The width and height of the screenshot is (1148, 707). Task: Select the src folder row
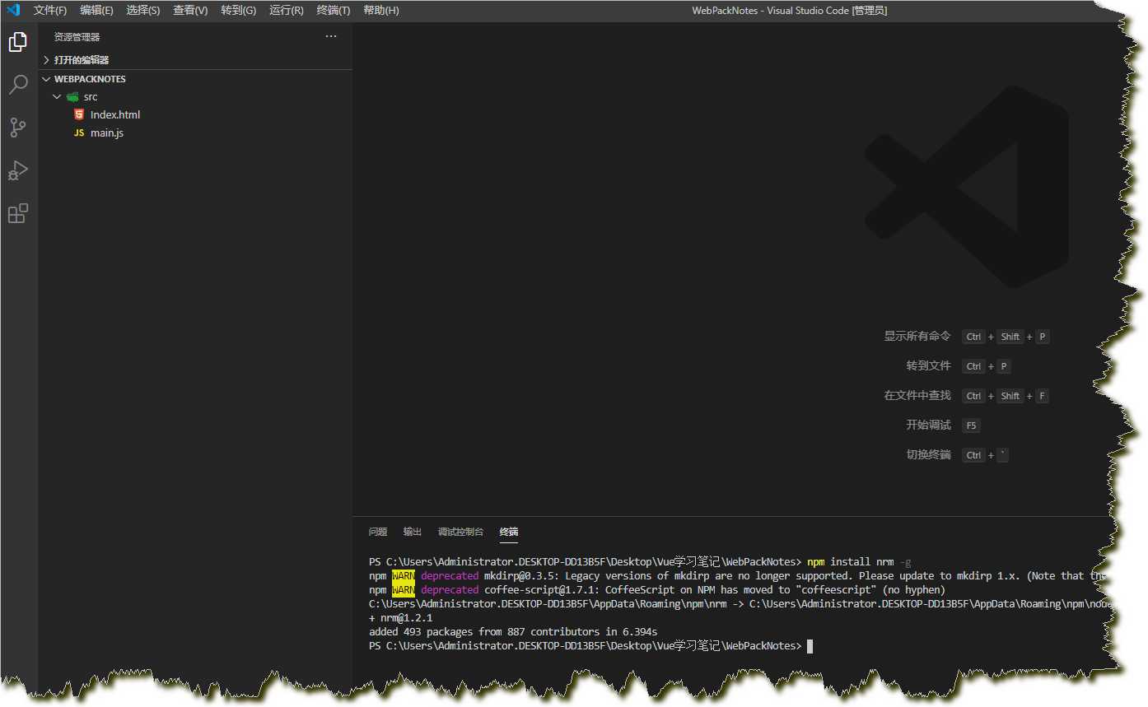[196, 97]
